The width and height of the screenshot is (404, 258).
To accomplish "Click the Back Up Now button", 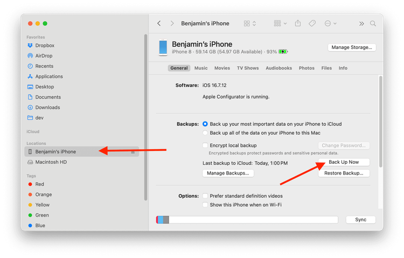I will click(344, 162).
